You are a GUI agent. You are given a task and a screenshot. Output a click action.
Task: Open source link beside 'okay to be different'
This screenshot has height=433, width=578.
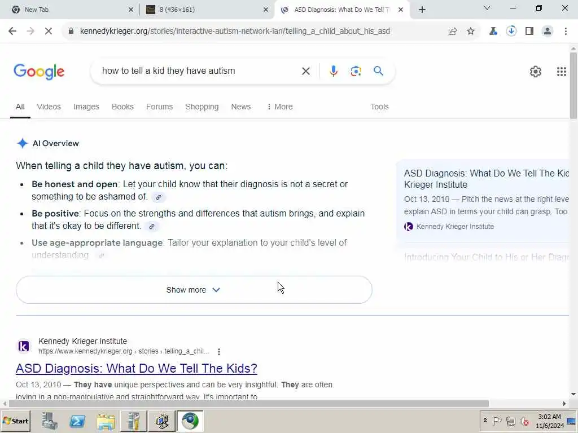[151, 227]
